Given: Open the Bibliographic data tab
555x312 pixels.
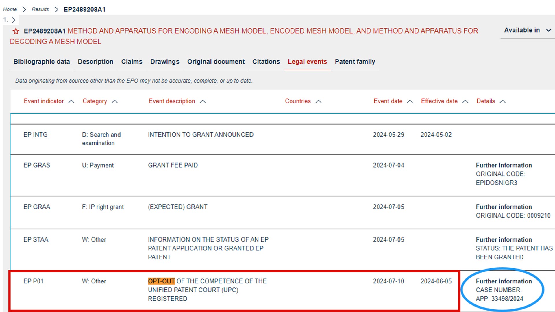Looking at the screenshot, I should (x=42, y=62).
